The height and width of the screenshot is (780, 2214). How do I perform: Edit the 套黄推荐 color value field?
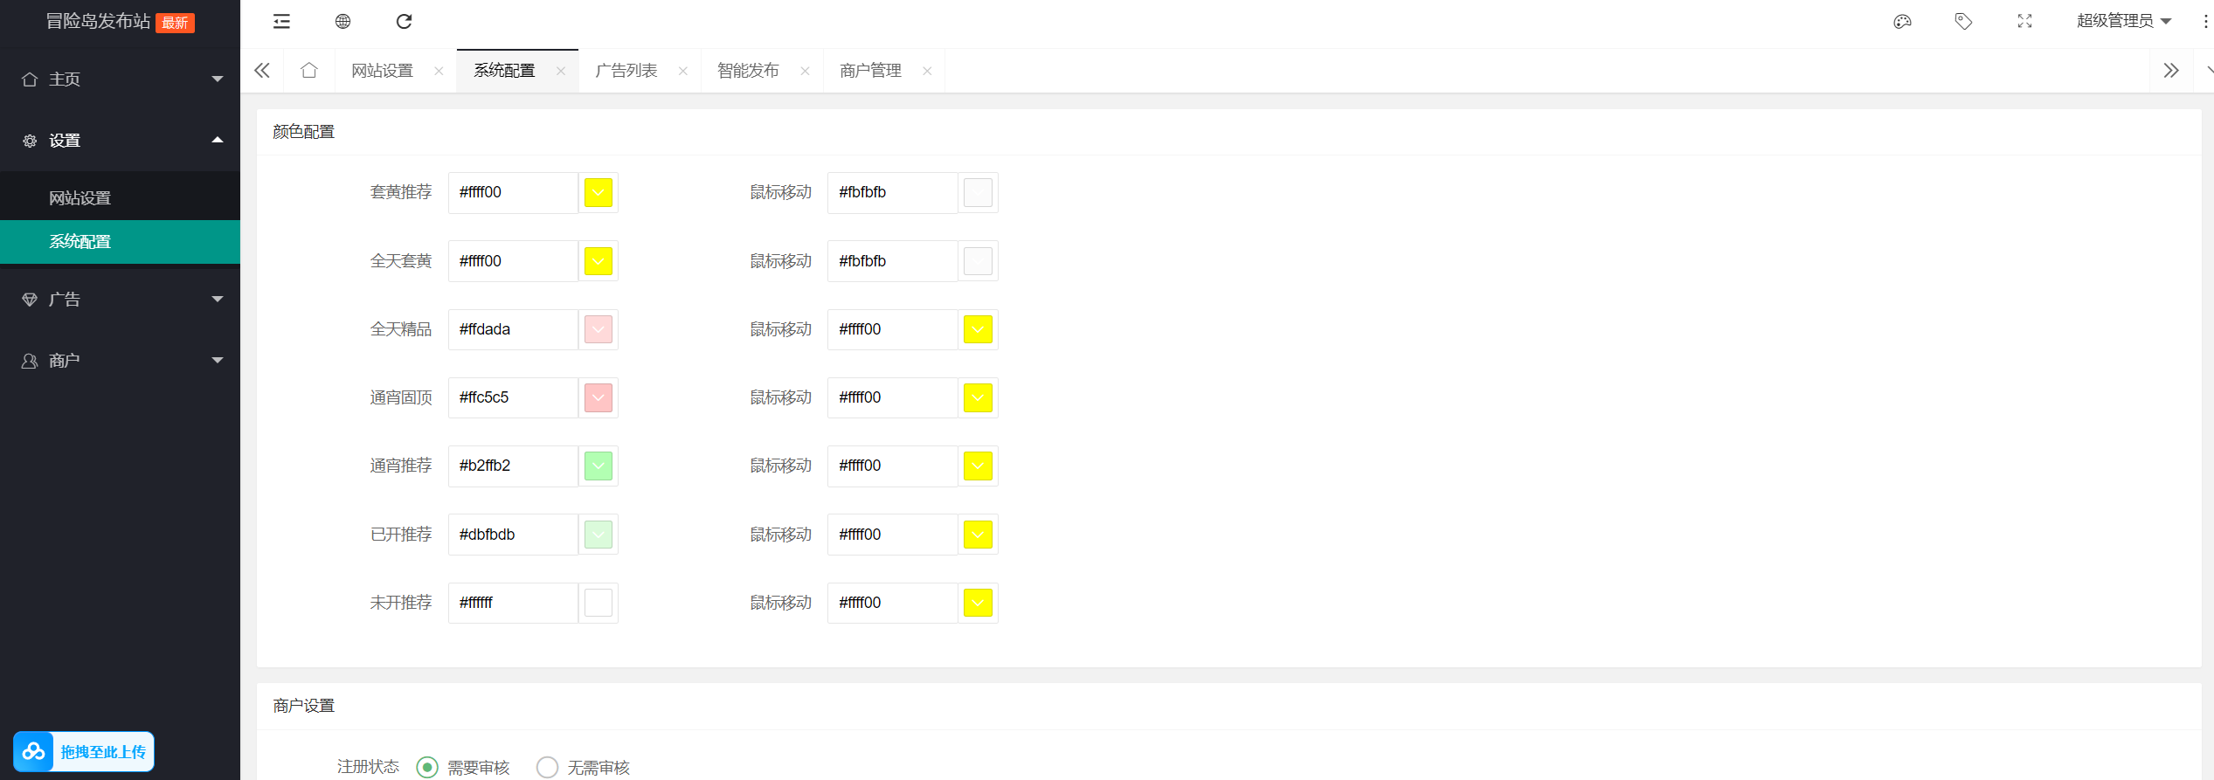[513, 192]
